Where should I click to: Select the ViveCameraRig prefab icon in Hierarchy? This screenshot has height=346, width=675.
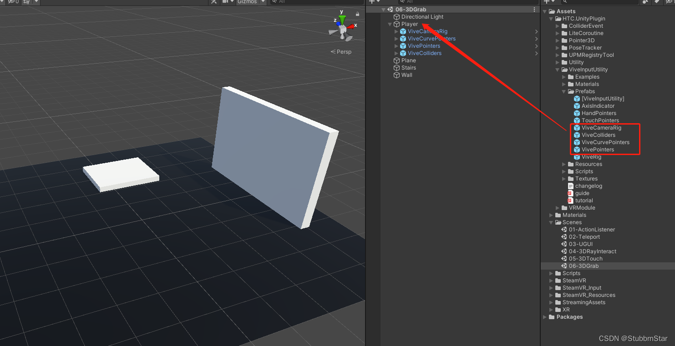(x=403, y=31)
